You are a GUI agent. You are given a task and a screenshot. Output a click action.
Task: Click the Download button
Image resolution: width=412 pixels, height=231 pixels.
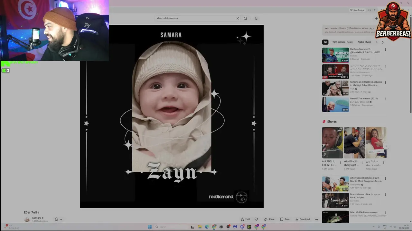pyautogui.click(x=303, y=219)
